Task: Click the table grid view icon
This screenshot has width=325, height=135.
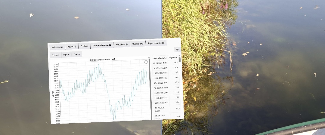Action: pos(177,50)
